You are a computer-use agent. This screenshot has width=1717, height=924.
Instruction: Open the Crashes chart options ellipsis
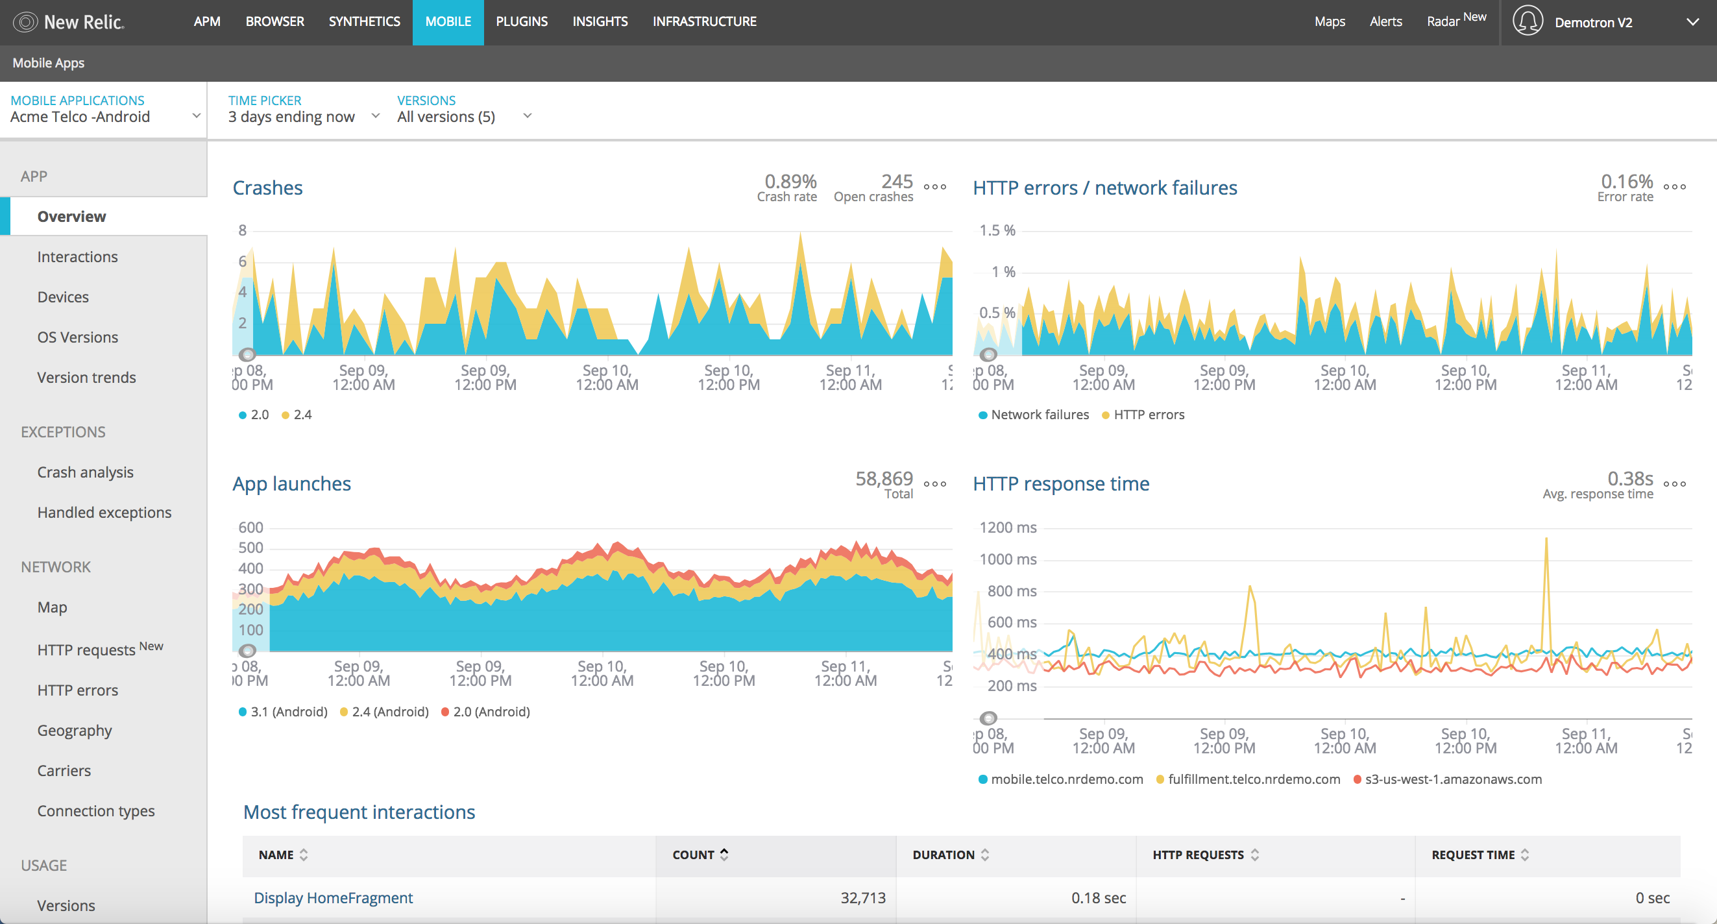(934, 188)
